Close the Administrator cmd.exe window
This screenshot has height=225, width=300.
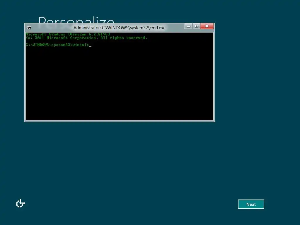click(x=207, y=26)
